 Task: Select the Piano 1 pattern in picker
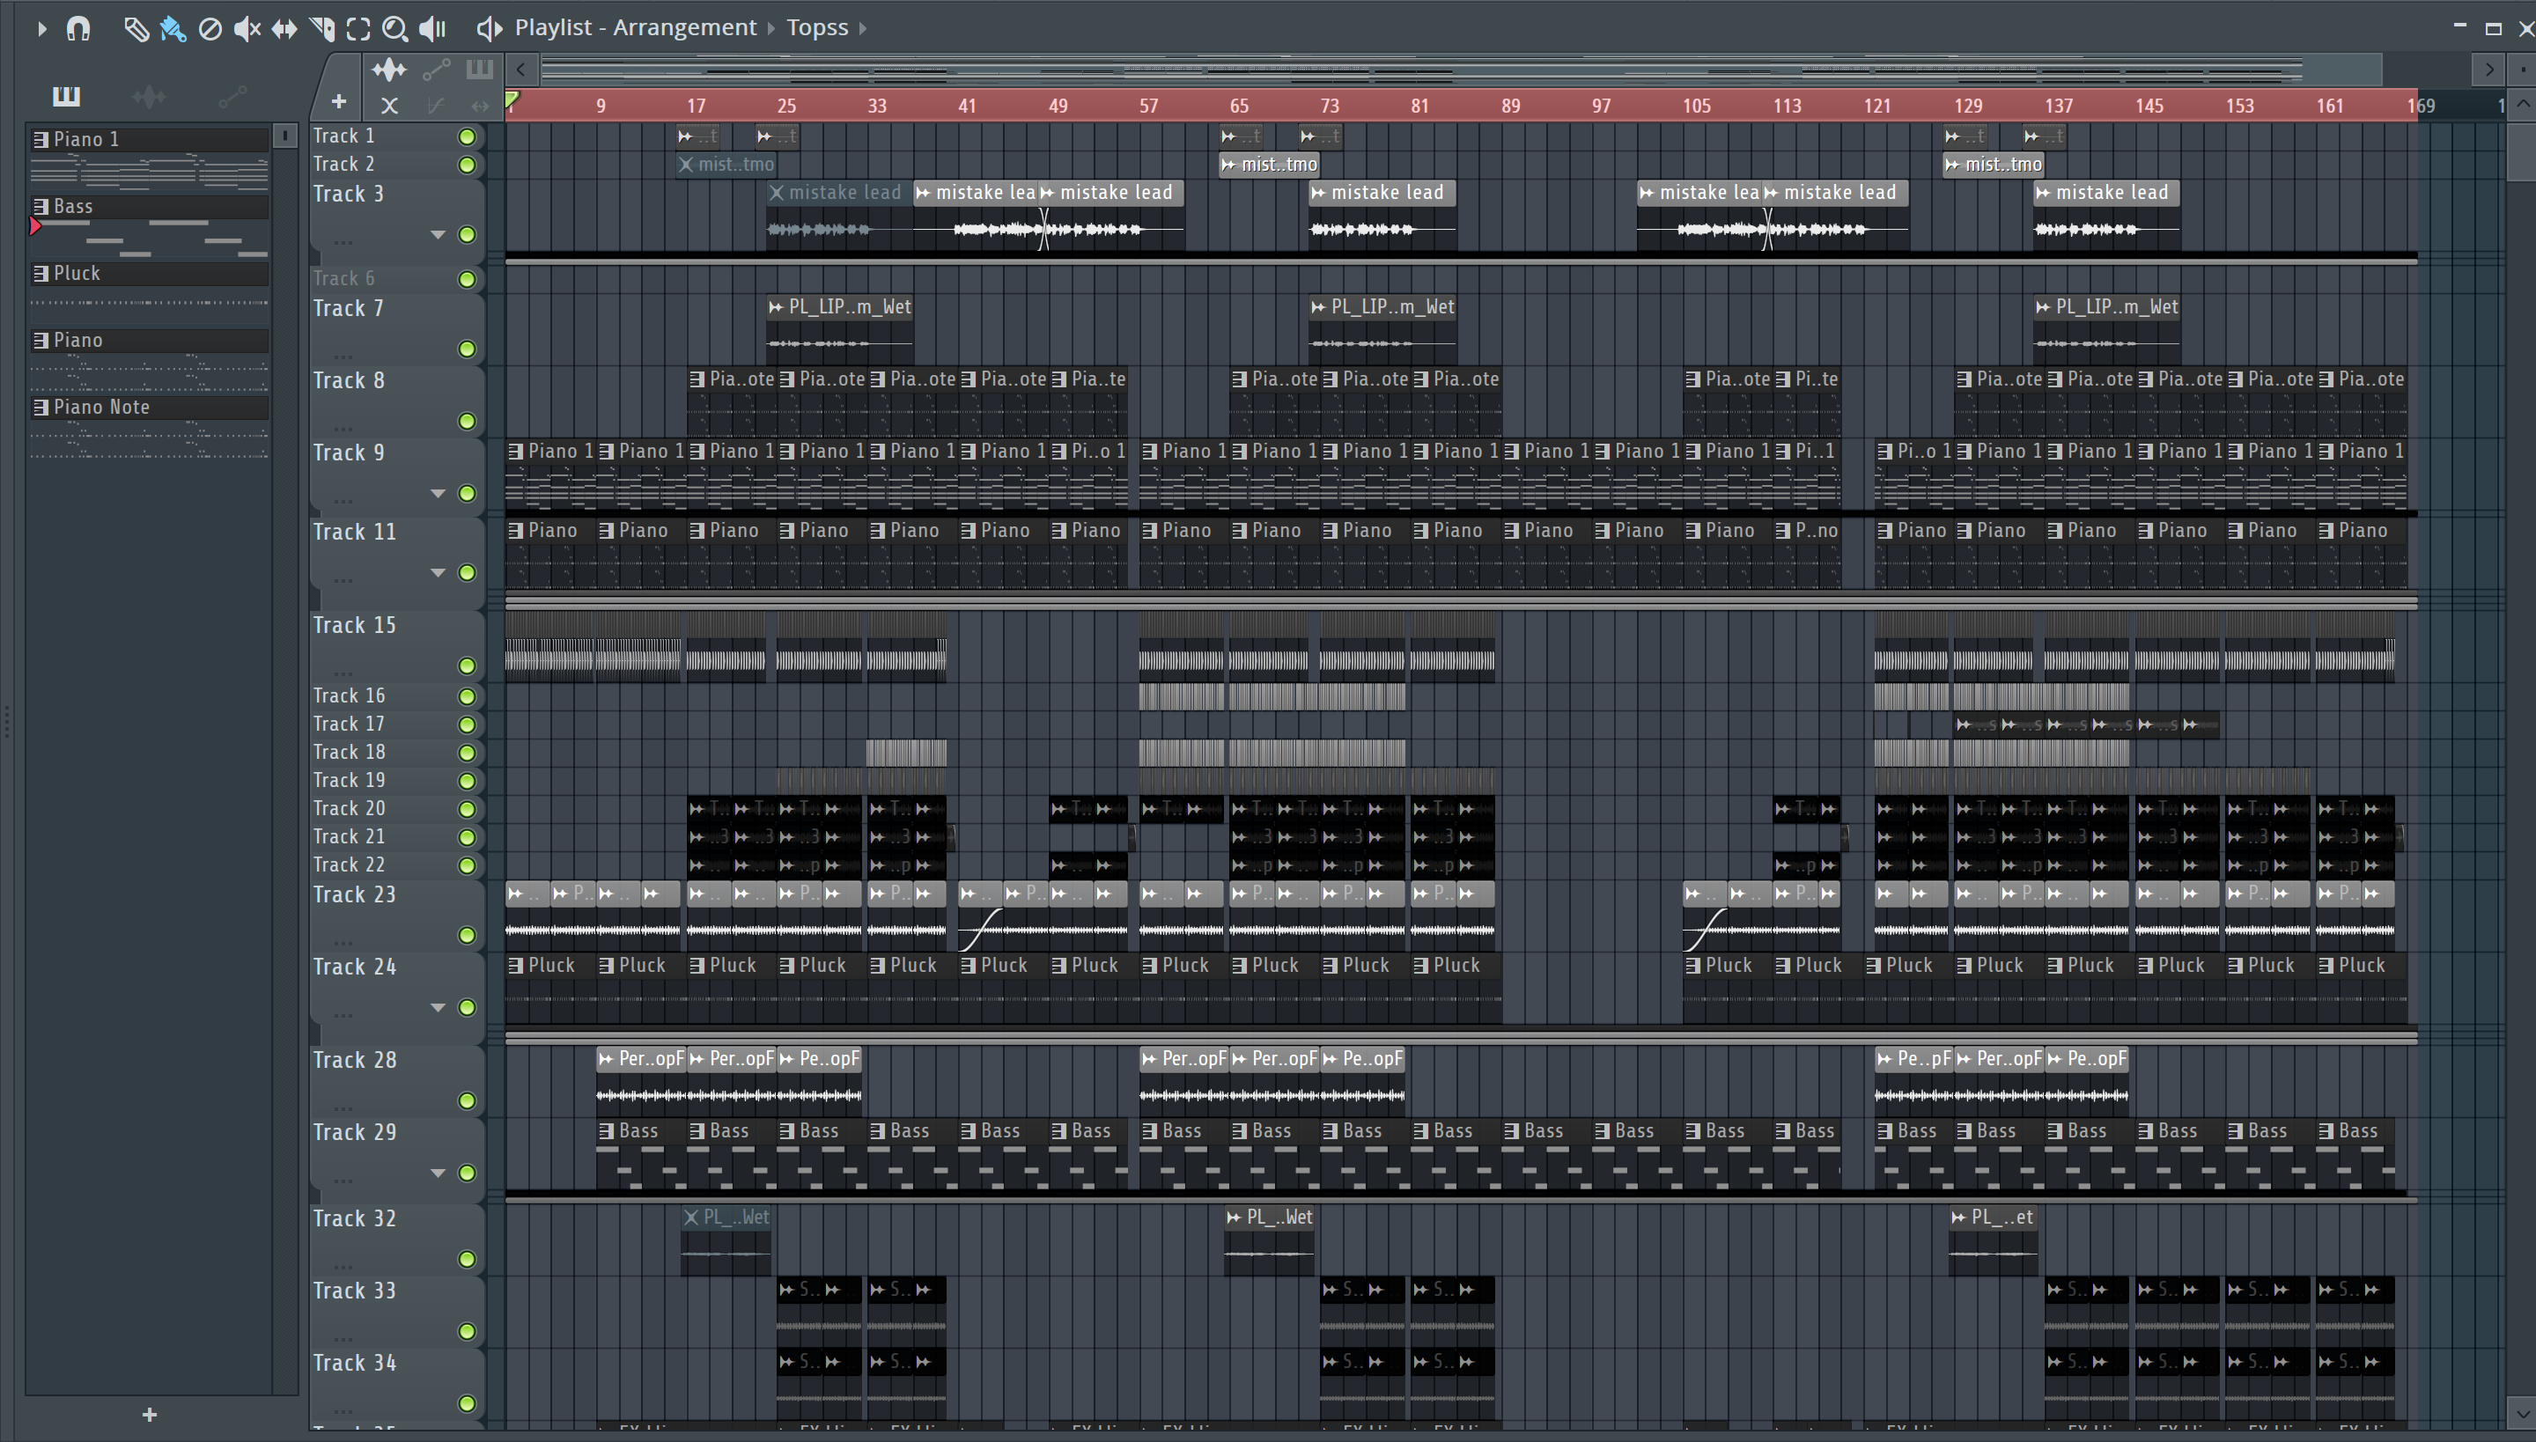point(149,140)
